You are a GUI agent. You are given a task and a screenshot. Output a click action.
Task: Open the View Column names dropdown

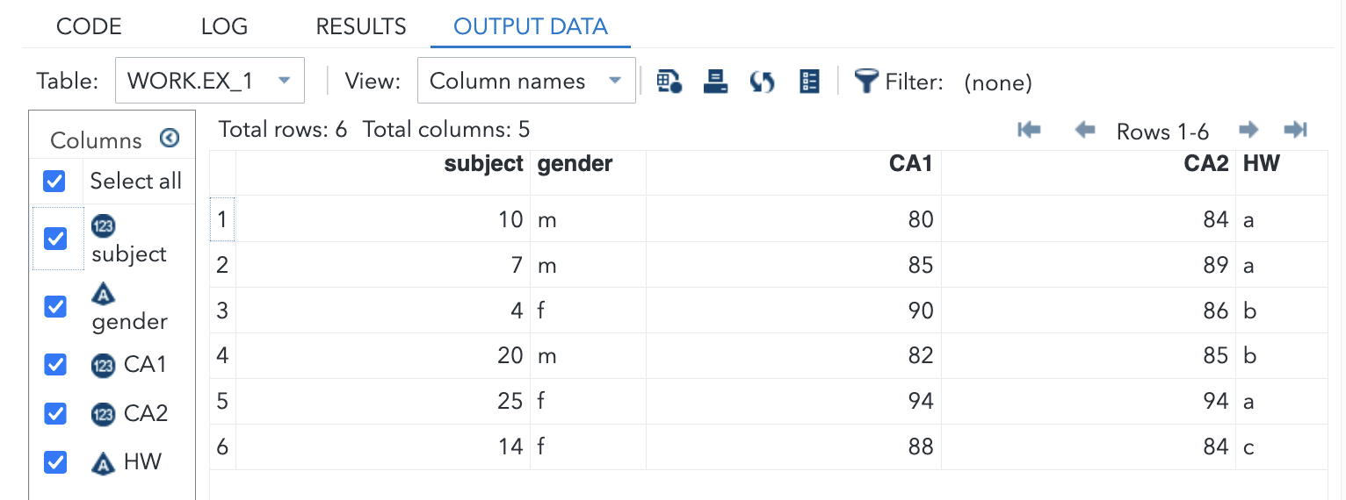coord(525,81)
